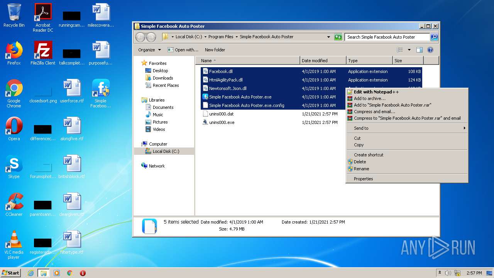Launch Skype desktop shortcut
This screenshot has height=278, width=494.
[14, 167]
